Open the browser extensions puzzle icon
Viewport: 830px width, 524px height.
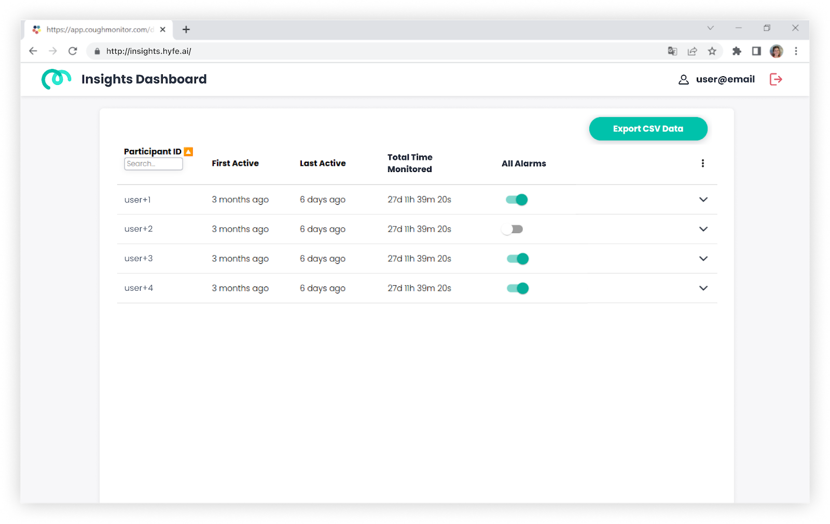pyautogui.click(x=737, y=51)
